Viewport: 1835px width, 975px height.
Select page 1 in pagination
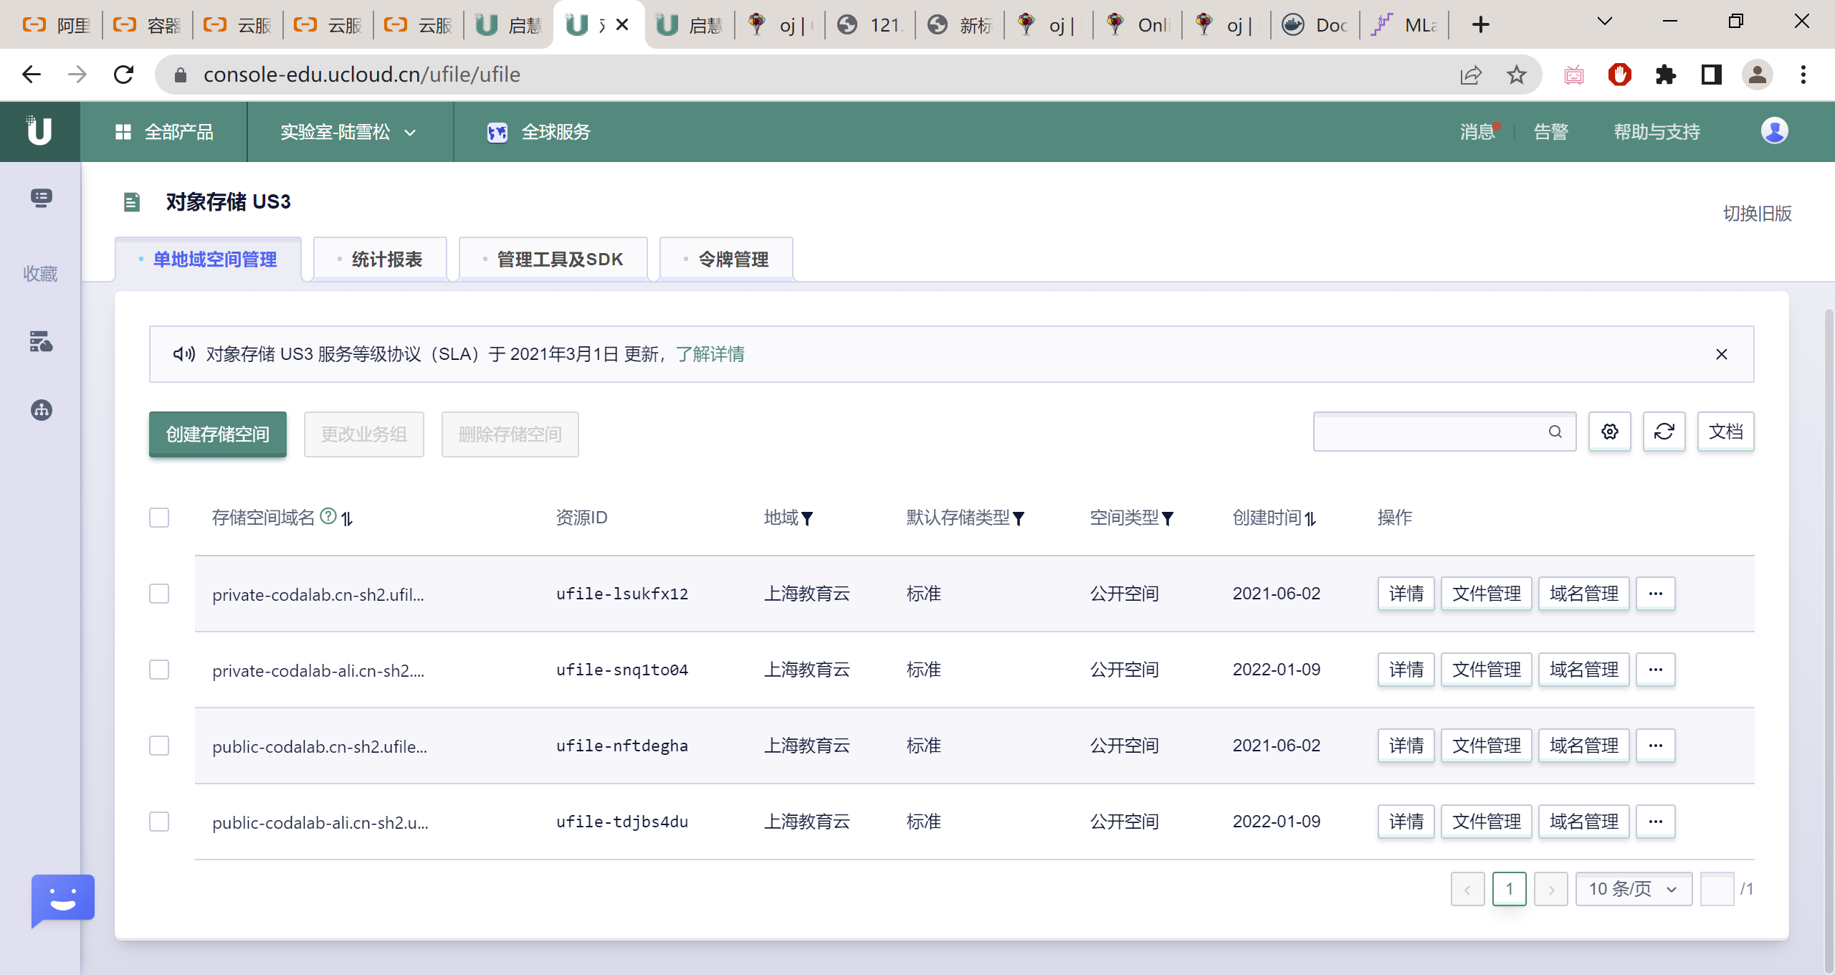click(1509, 889)
